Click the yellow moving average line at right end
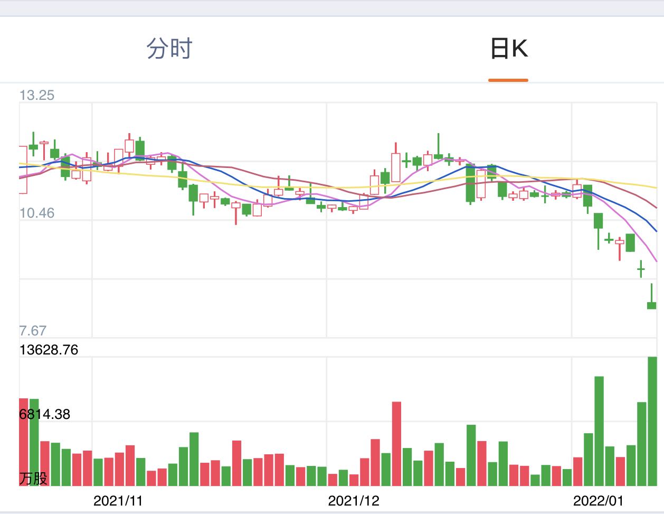 [650, 186]
